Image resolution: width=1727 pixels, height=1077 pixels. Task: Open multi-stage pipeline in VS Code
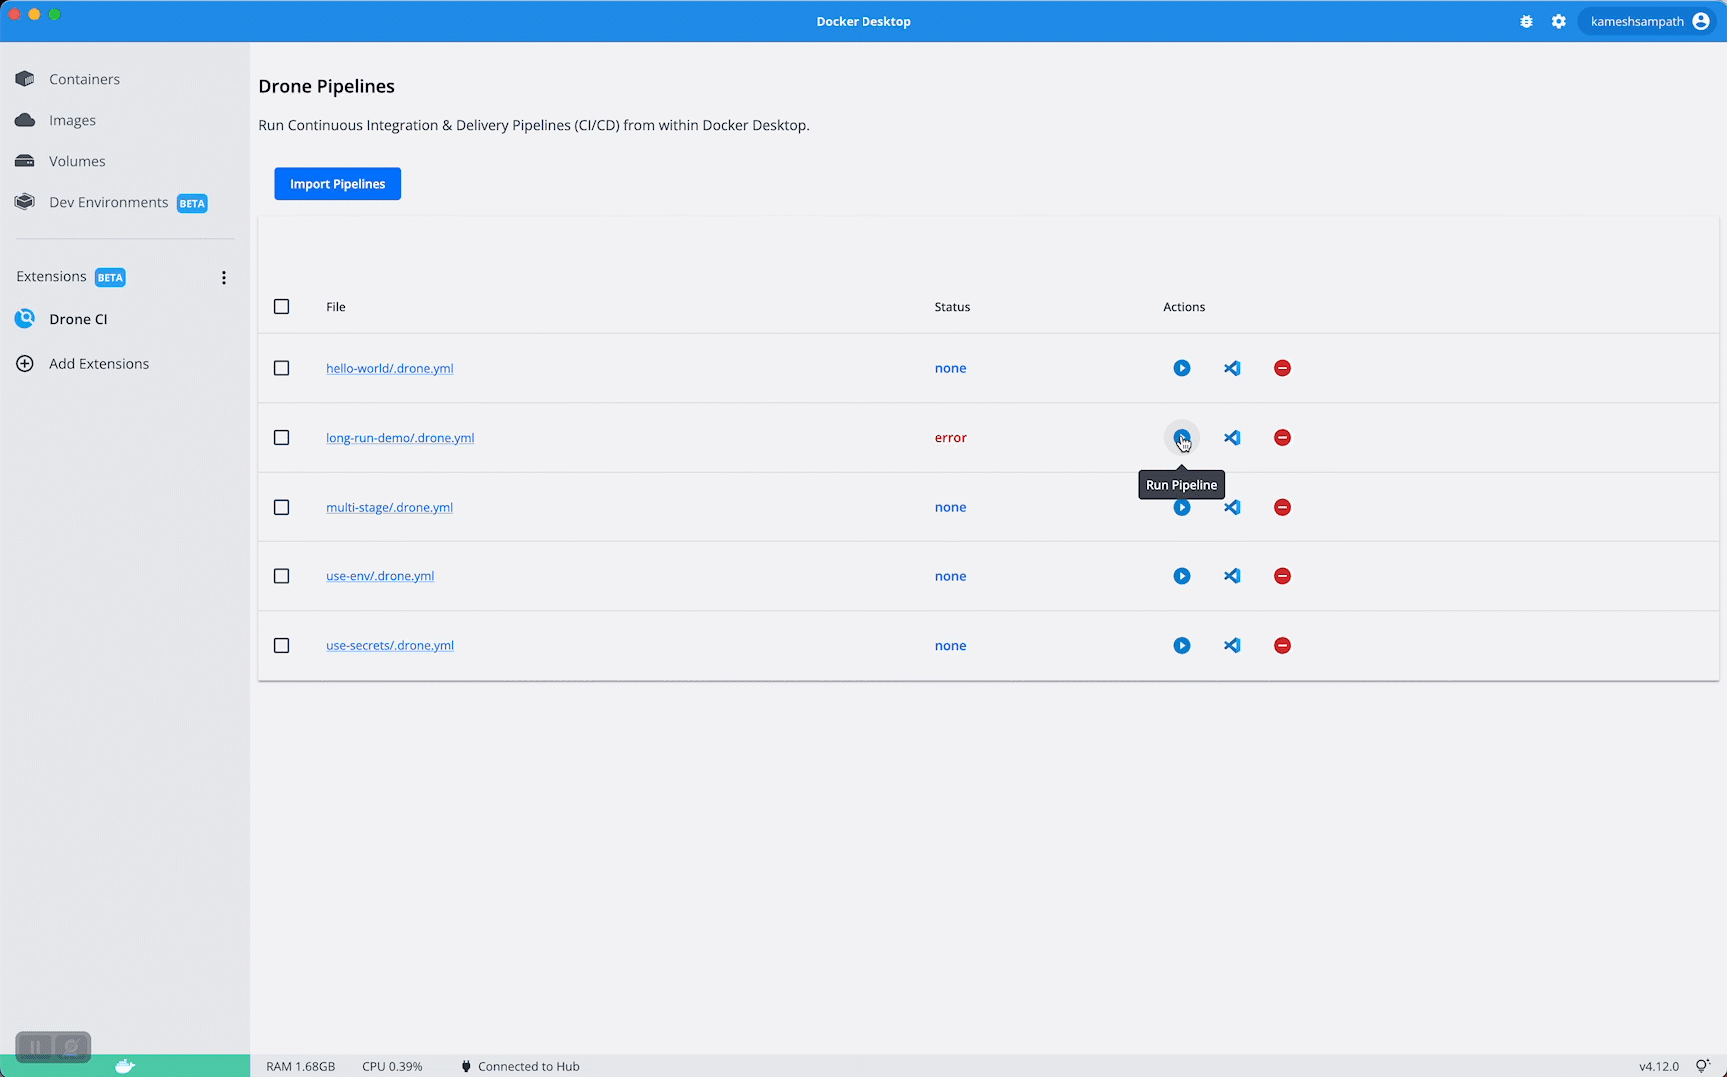click(x=1232, y=507)
